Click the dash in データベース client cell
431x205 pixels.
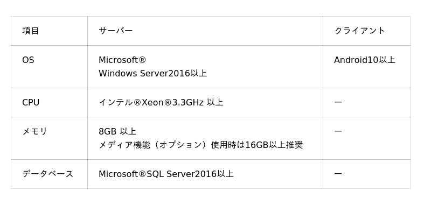pos(338,174)
